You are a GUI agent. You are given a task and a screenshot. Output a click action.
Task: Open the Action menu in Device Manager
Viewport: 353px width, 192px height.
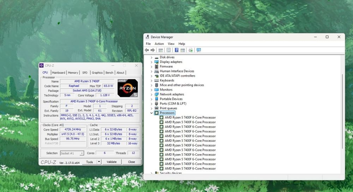pos(159,44)
